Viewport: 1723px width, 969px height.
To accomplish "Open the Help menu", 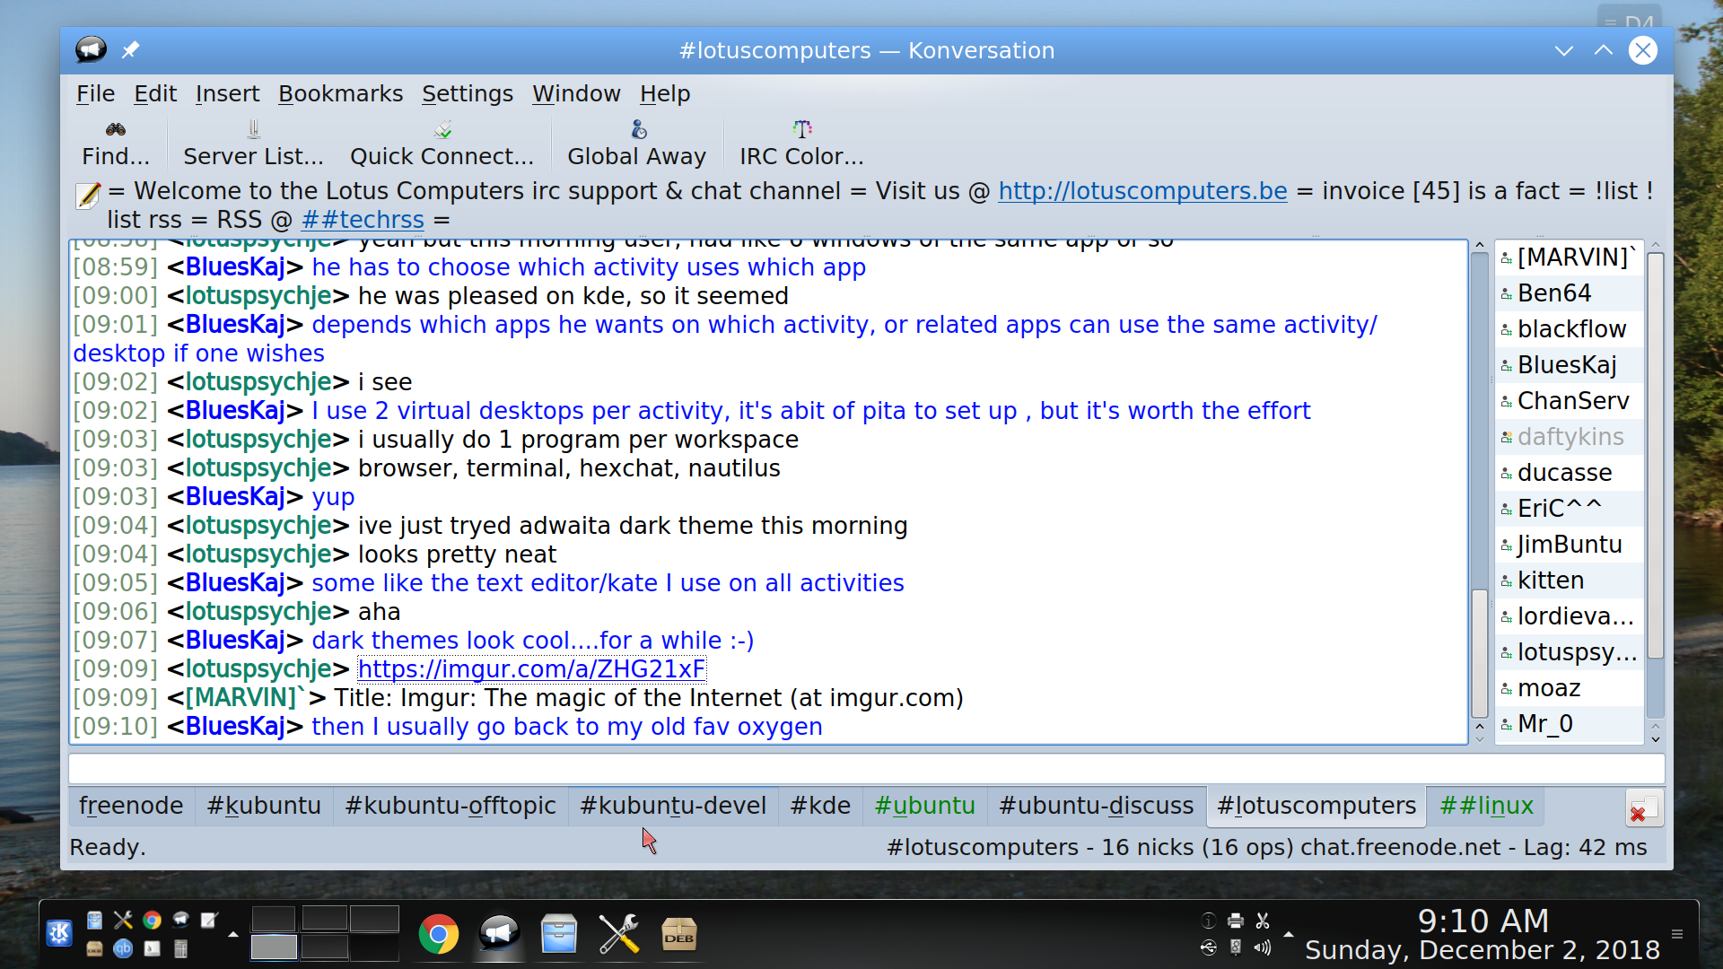I will (x=665, y=93).
